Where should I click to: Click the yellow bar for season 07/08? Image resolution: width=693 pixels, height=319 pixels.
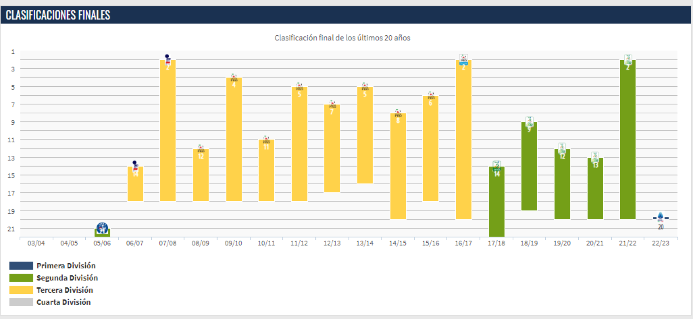[x=168, y=131]
